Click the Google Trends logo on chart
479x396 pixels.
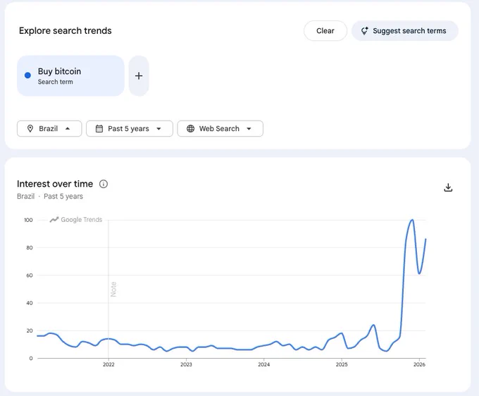tap(76, 220)
